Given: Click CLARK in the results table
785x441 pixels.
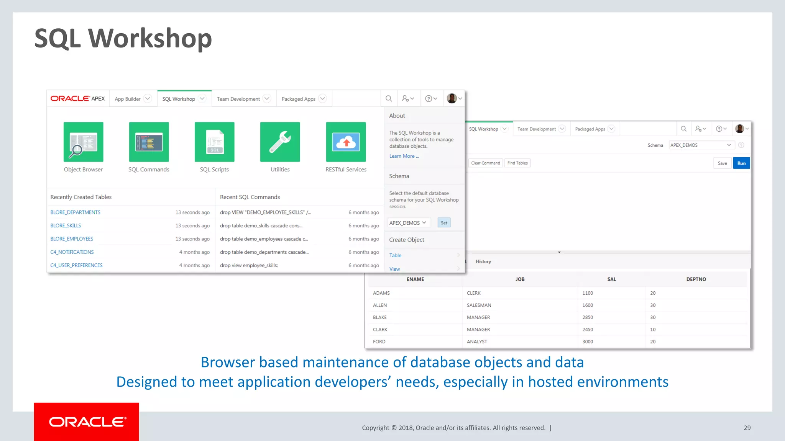Looking at the screenshot, I should pyautogui.click(x=380, y=330).
